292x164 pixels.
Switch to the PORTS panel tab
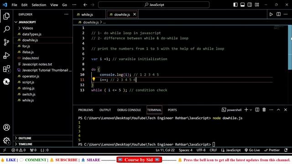tap(172, 110)
